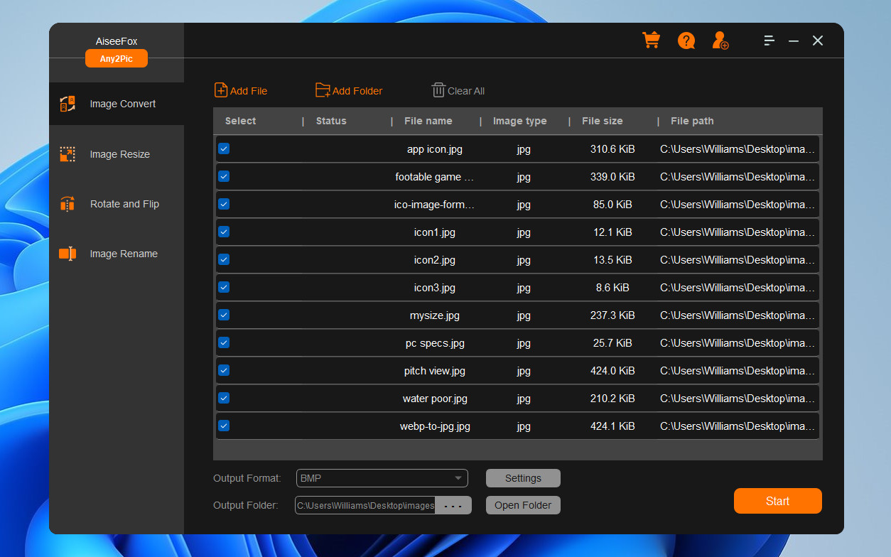This screenshot has height=557, width=891.
Task: Click the File name column header
Action: (428, 121)
